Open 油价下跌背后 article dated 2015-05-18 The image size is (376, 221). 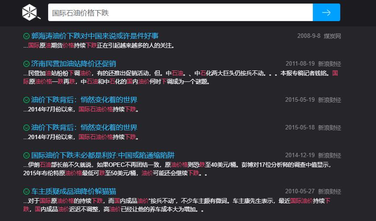click(x=84, y=128)
